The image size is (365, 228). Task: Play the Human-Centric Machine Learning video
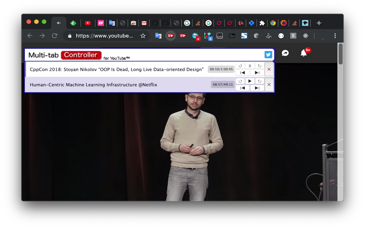pyautogui.click(x=250, y=81)
